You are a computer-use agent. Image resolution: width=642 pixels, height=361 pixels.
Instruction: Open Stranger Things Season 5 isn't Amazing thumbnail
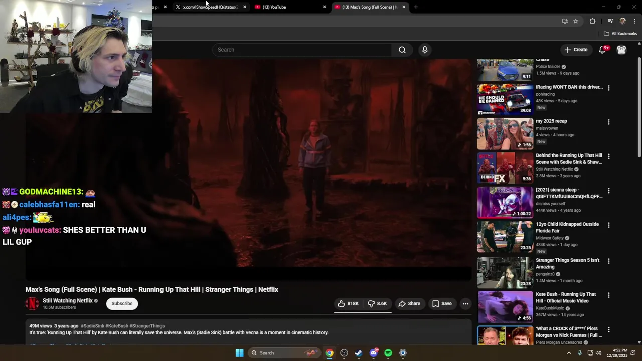click(x=505, y=273)
